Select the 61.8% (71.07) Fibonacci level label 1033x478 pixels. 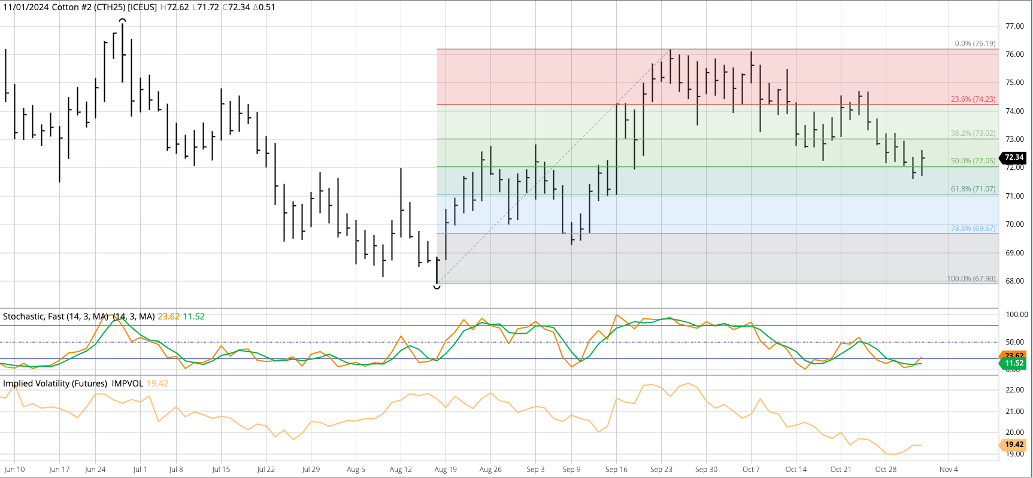tap(973, 189)
